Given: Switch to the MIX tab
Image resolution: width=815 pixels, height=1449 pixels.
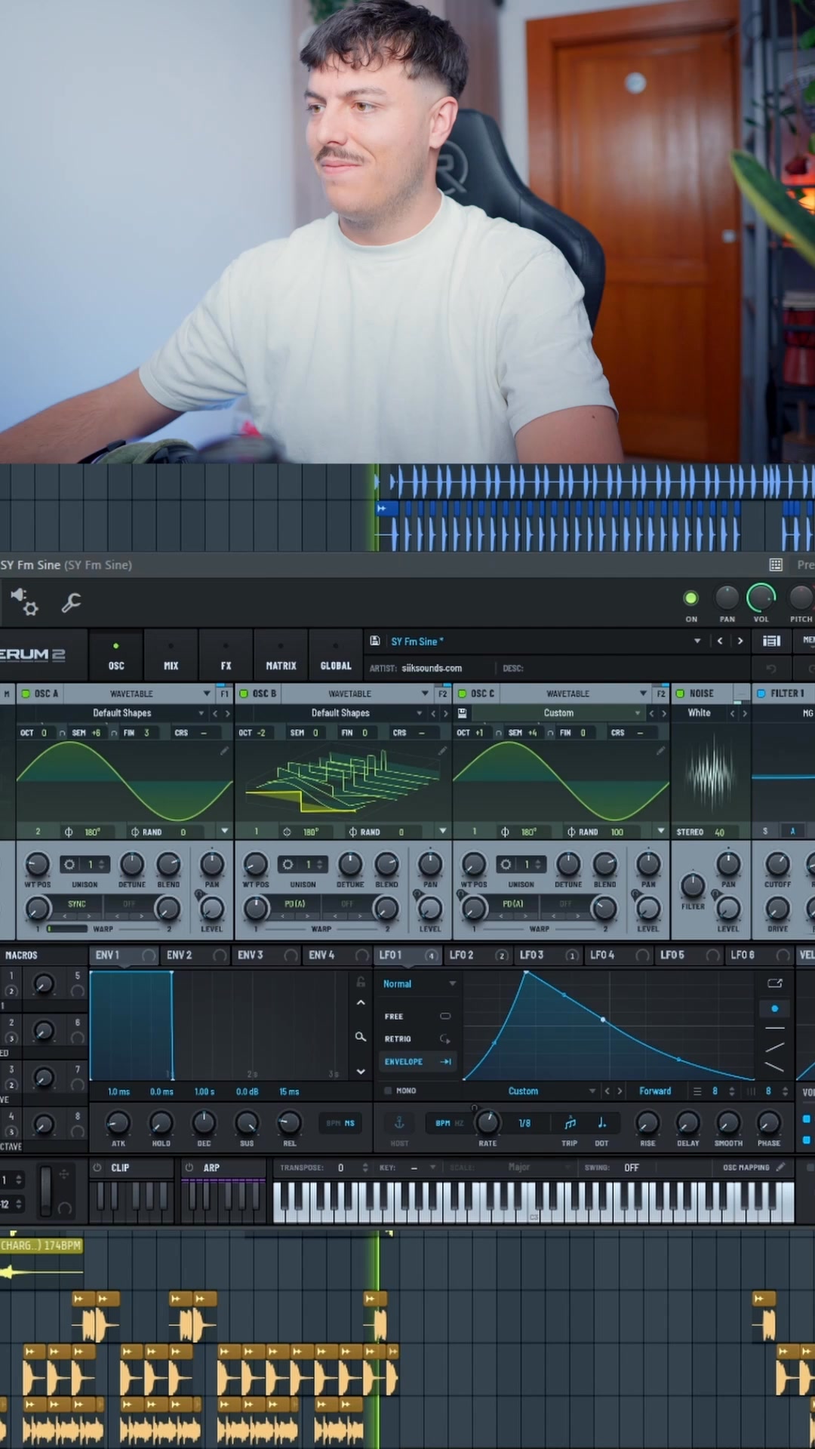Looking at the screenshot, I should coord(171,656).
